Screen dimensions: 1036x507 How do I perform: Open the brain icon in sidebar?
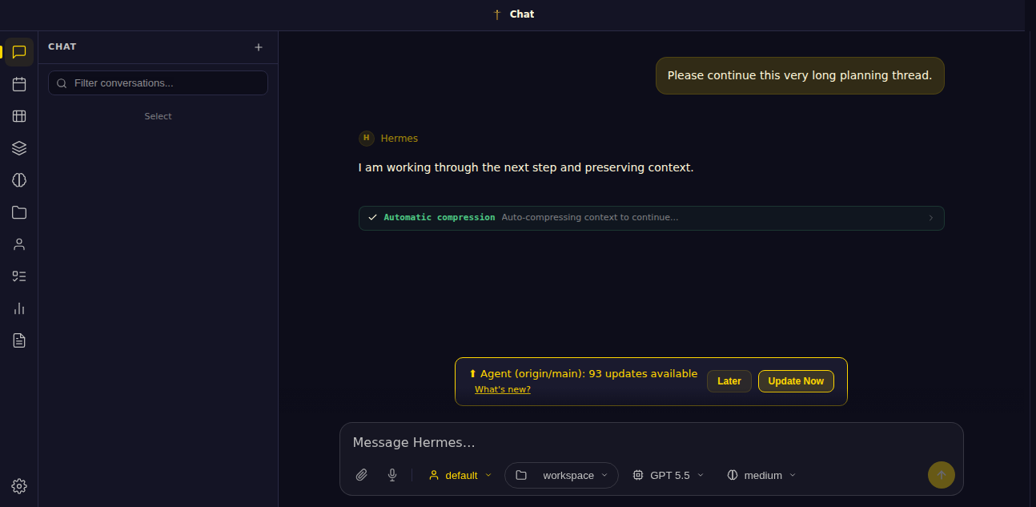coord(19,180)
